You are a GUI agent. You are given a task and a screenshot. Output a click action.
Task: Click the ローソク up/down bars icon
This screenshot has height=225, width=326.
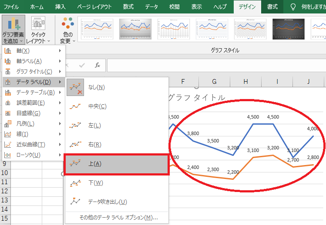(x=8, y=155)
